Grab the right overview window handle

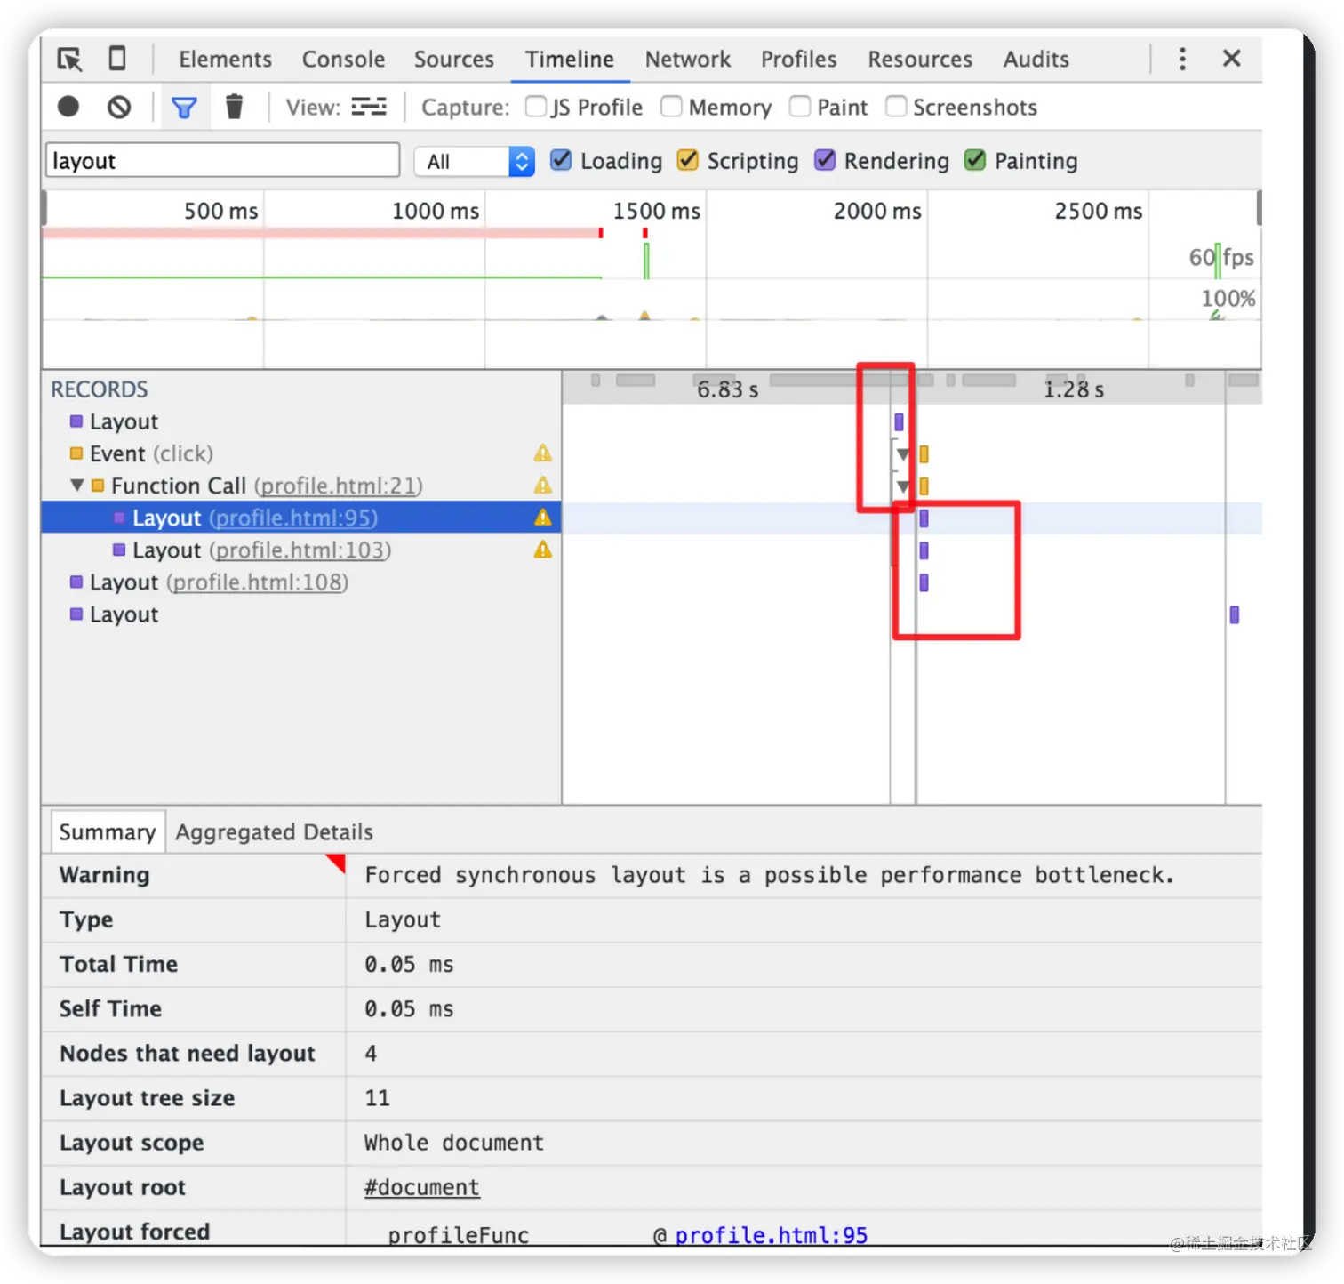[1259, 208]
